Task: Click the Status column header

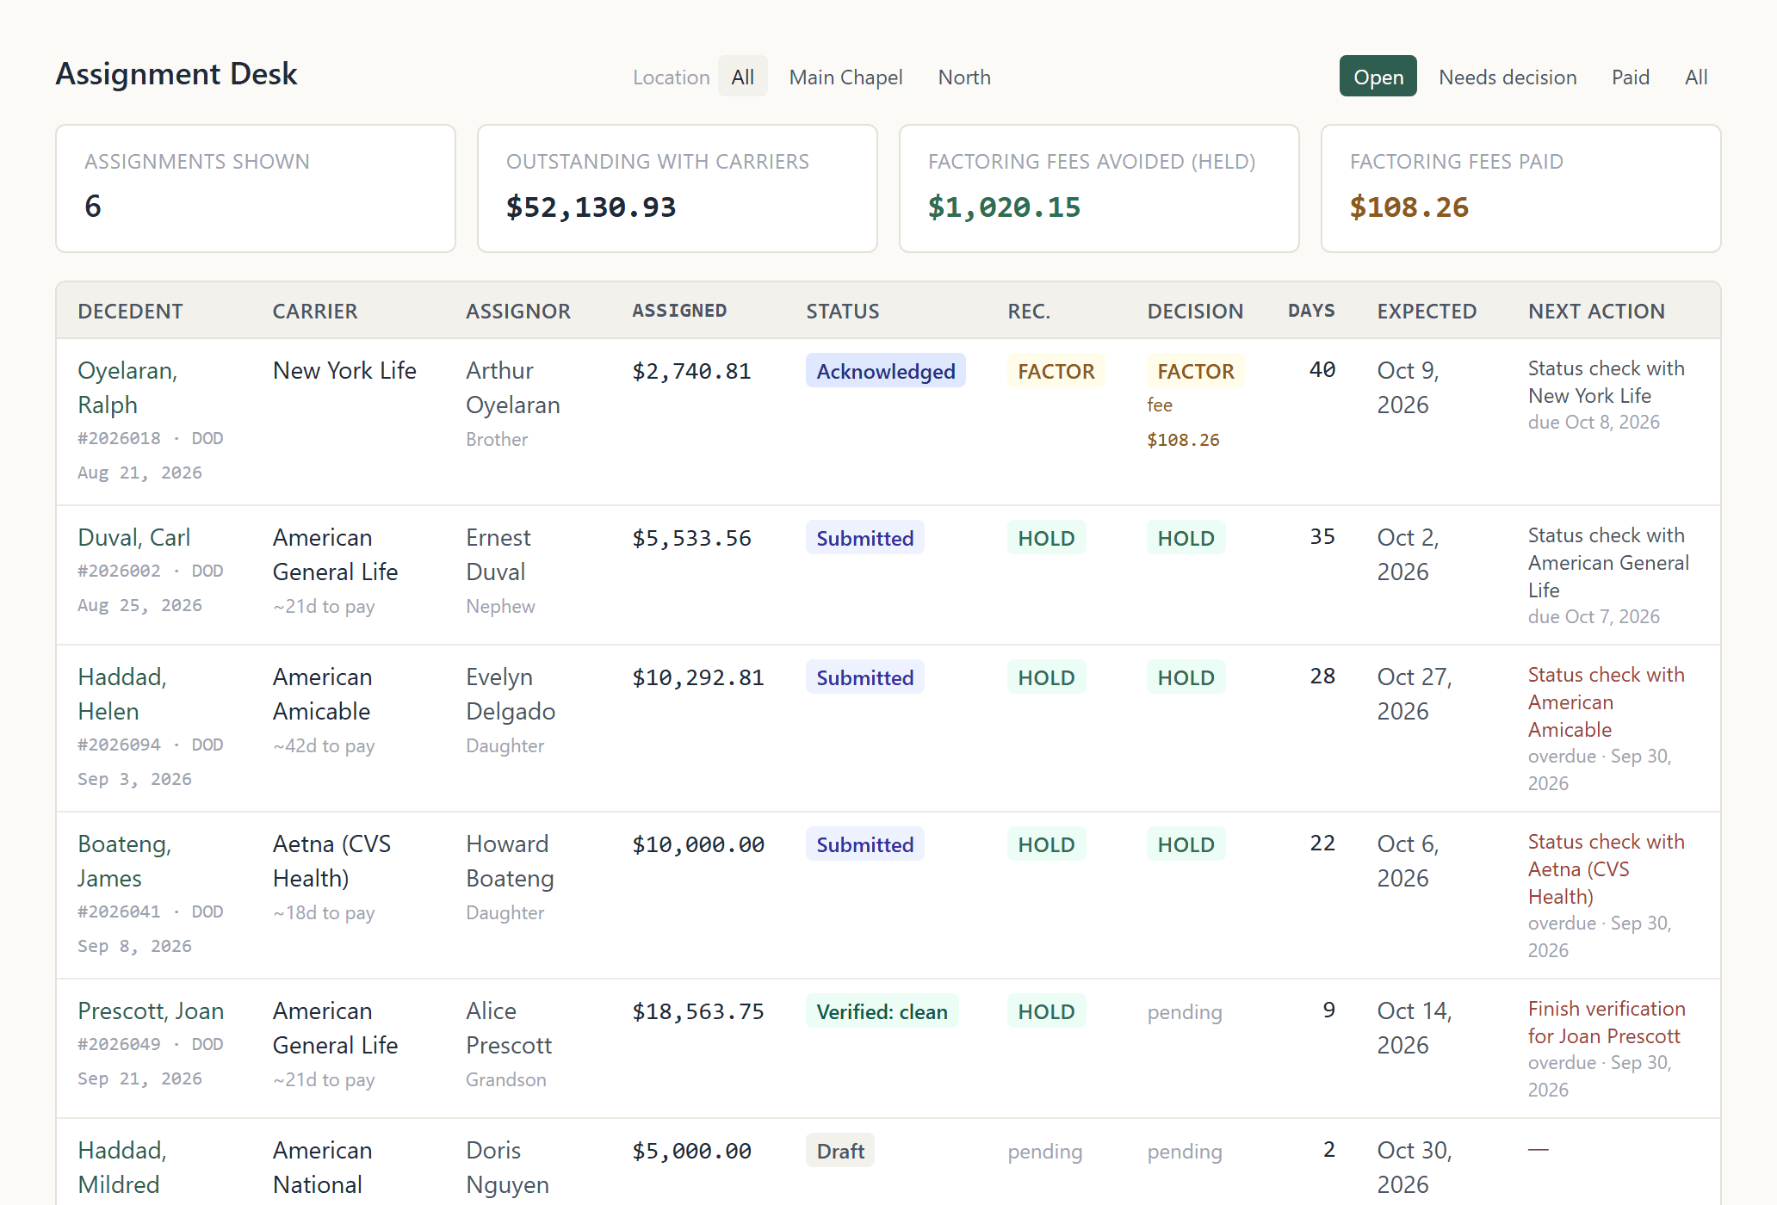Action: click(842, 311)
